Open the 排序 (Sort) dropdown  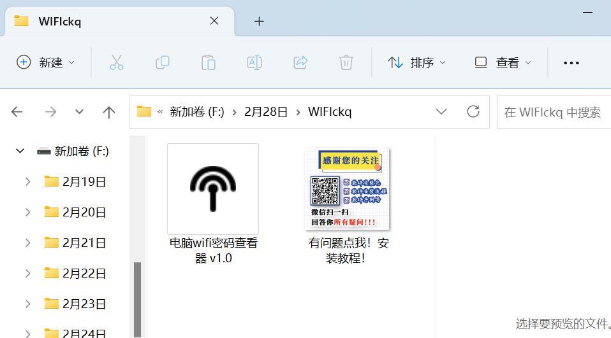[416, 62]
